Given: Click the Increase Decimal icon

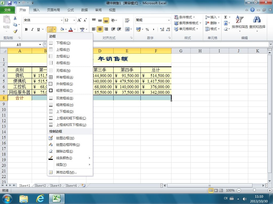Looking at the screenshot, I should click(x=162, y=29).
